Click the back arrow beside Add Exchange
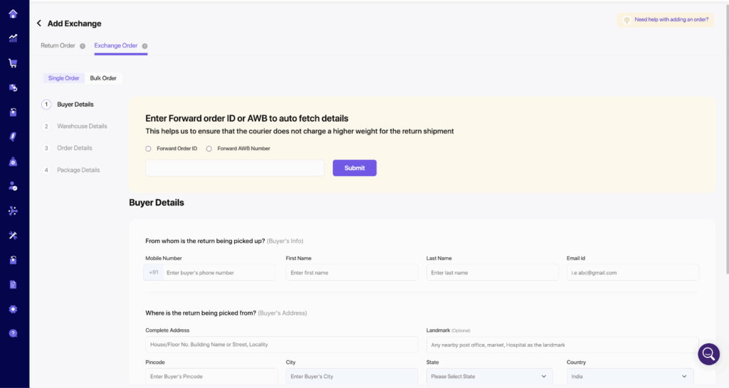The image size is (729, 388). point(39,23)
